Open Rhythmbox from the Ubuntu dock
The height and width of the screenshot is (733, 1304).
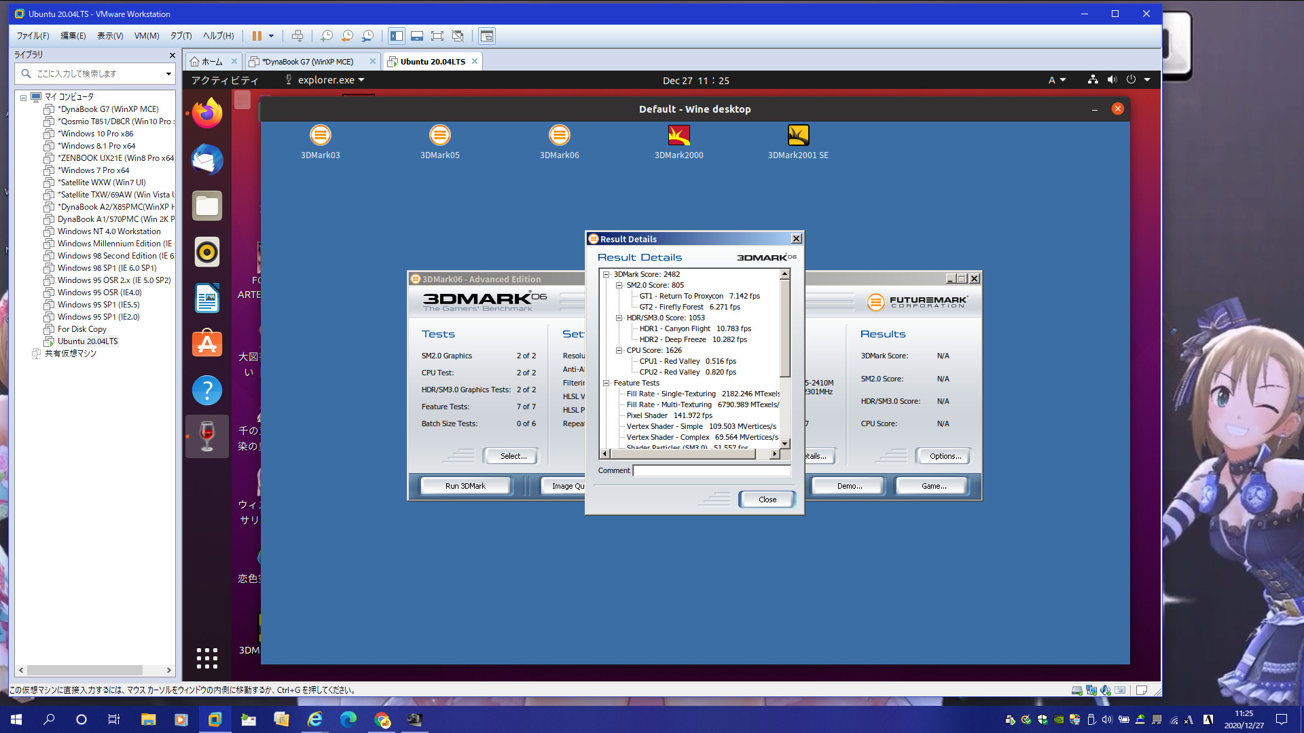click(x=207, y=252)
